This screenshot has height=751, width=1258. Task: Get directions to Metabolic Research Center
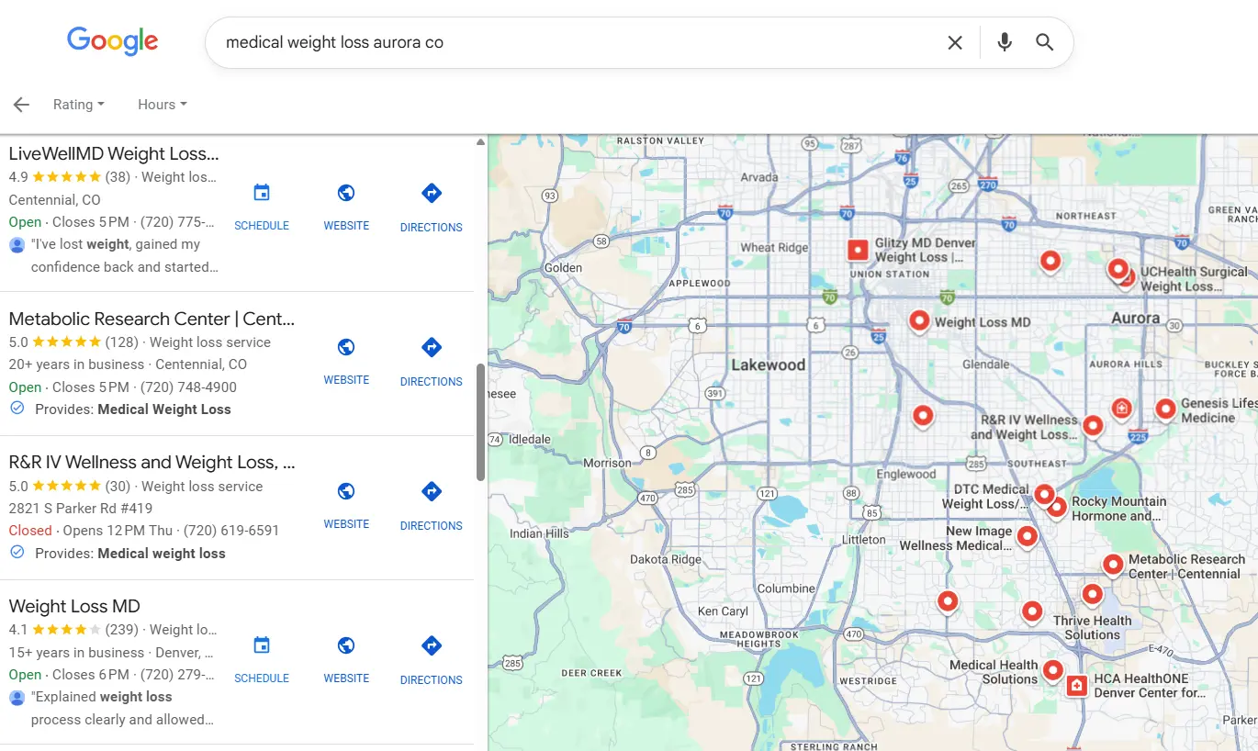pyautogui.click(x=432, y=361)
